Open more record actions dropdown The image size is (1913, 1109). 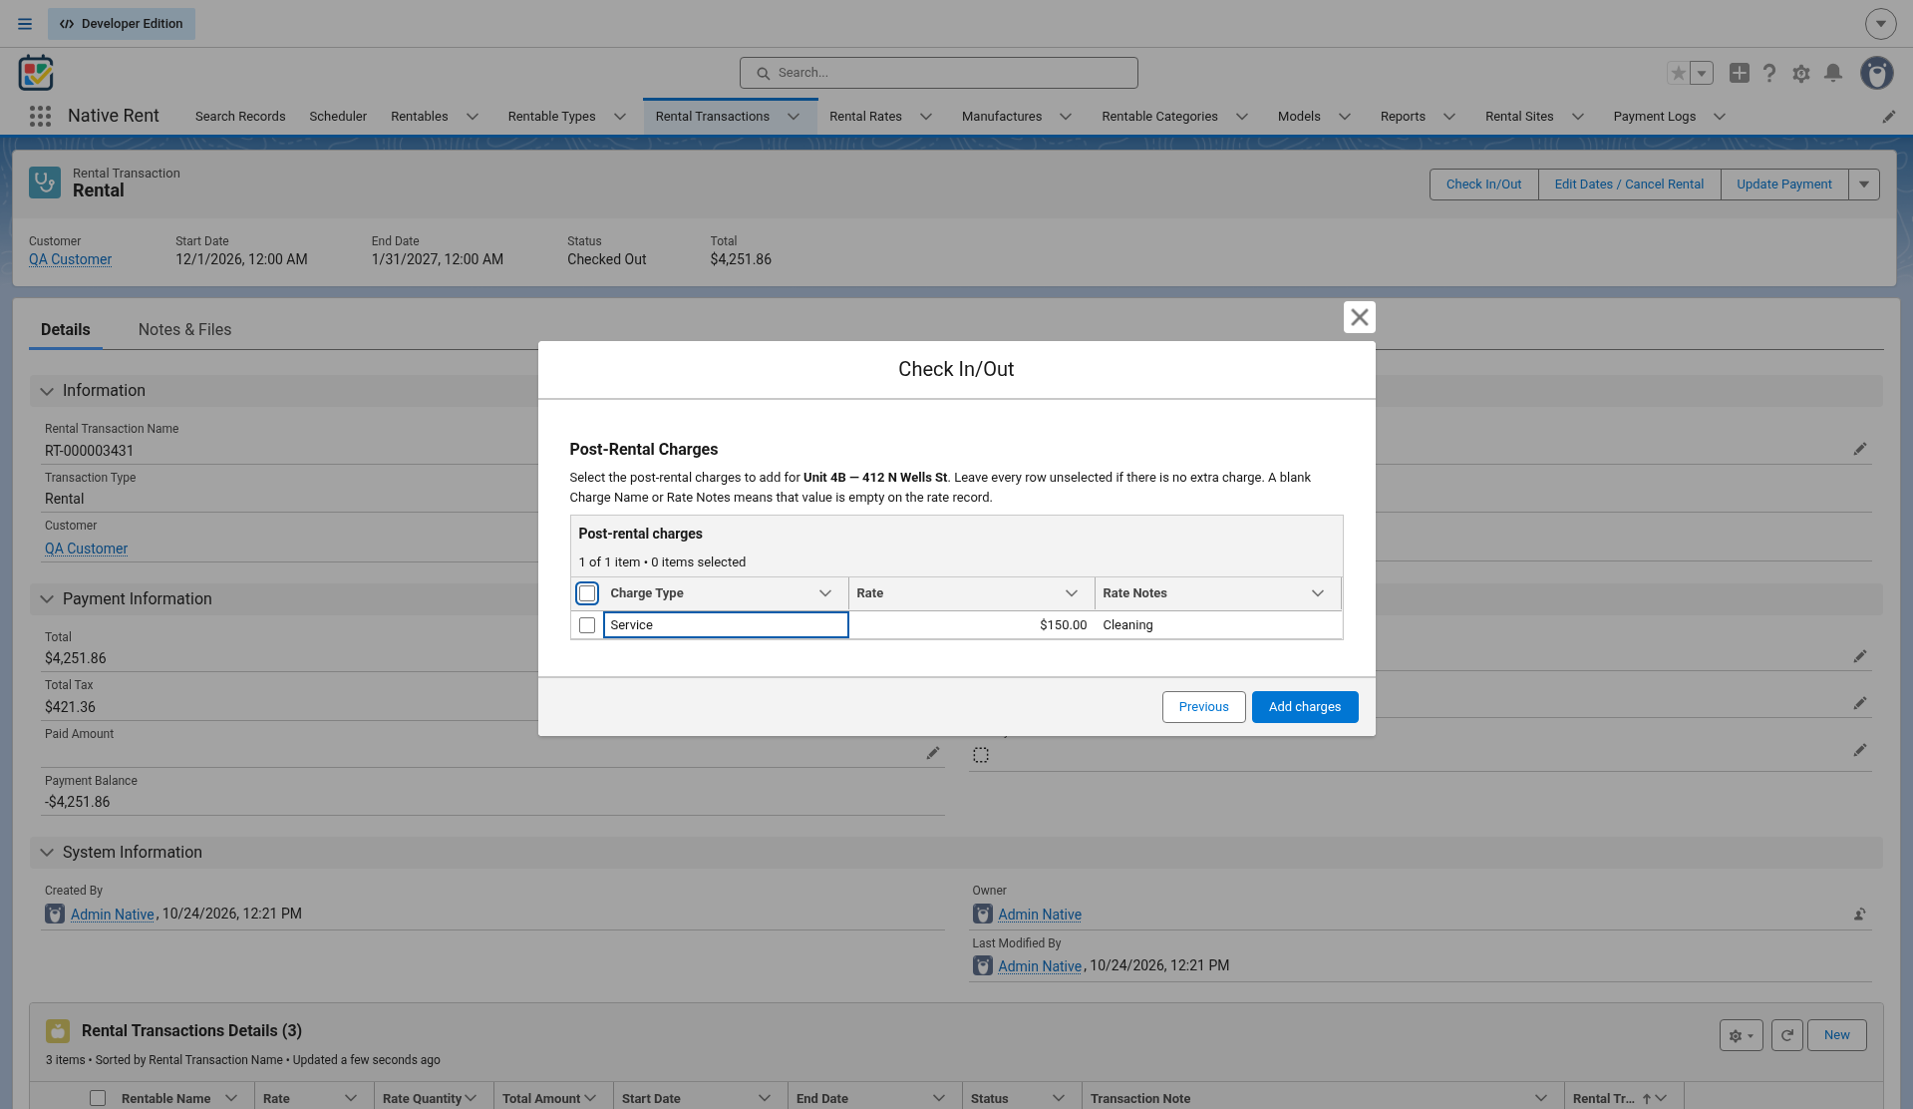tap(1864, 185)
